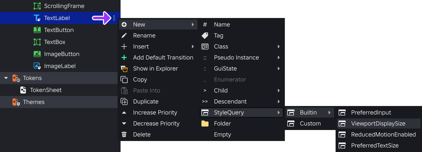
Task: Collapse the Tokens tree node arrow
Action: pos(6,78)
